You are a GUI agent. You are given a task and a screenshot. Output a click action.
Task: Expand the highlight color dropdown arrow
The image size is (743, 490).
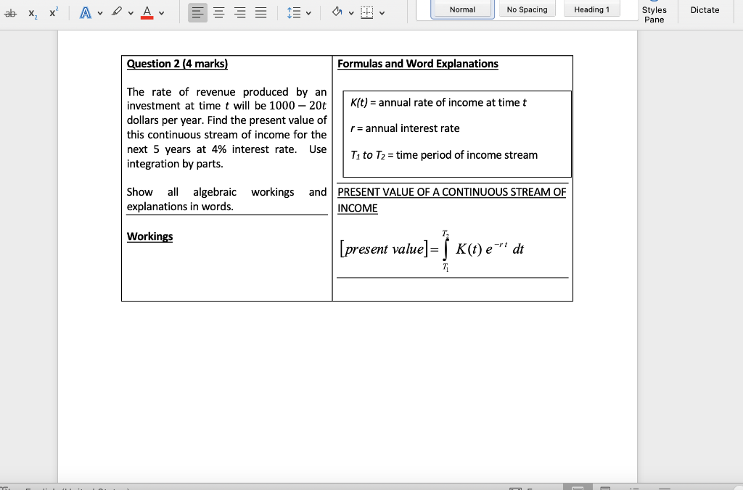coord(131,13)
